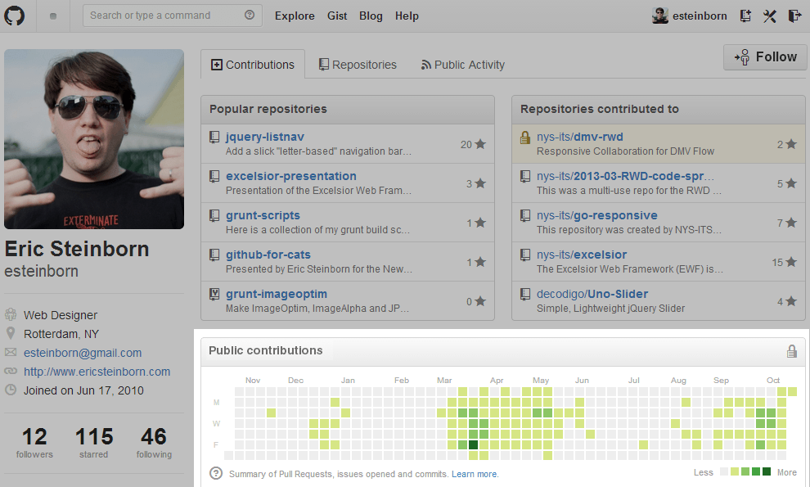
Task: Open the Explore menu item
Action: (x=295, y=16)
